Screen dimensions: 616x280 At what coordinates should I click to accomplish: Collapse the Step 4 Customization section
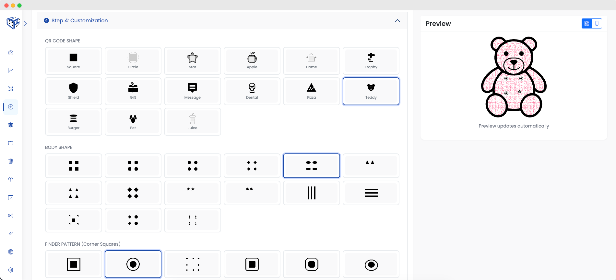(x=397, y=21)
